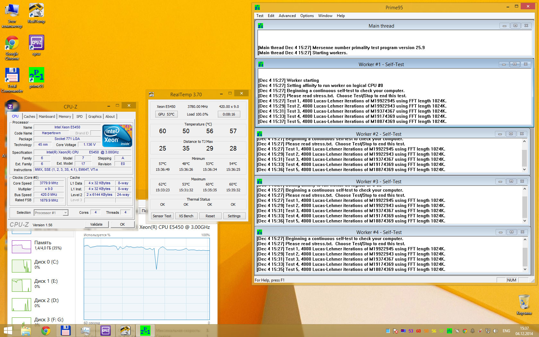This screenshot has width=539, height=337.
Task: Open the Help menu in Prime95
Action: 341,16
